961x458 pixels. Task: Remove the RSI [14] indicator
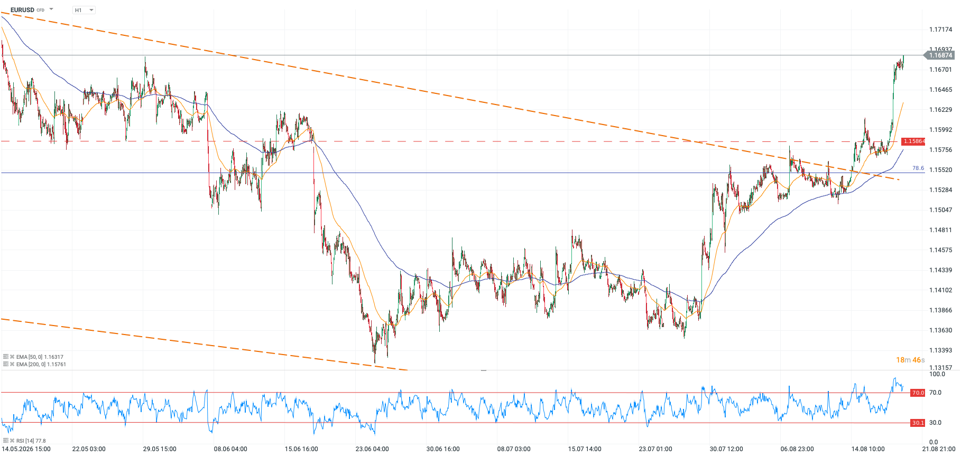[x=12, y=441]
